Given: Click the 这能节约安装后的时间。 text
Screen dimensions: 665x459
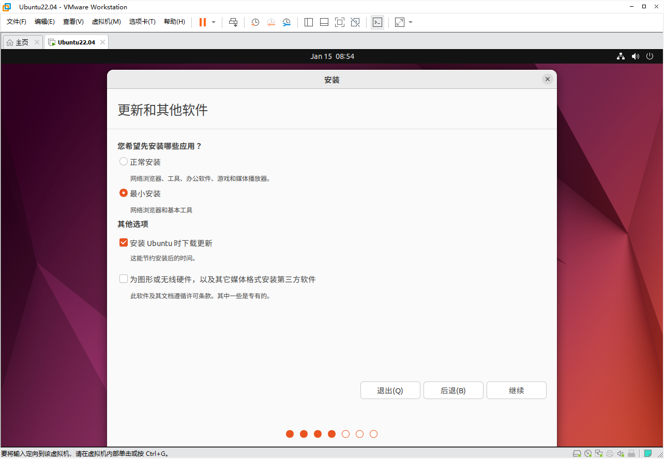Looking at the screenshot, I should click(163, 258).
